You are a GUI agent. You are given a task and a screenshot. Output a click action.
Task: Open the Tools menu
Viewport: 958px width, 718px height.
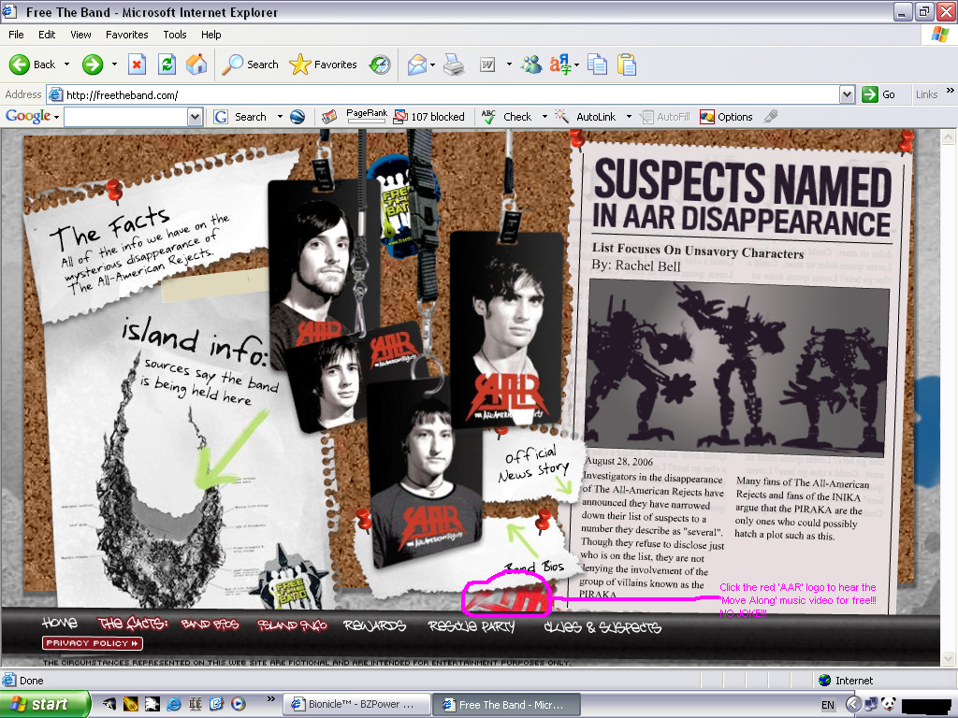click(175, 35)
